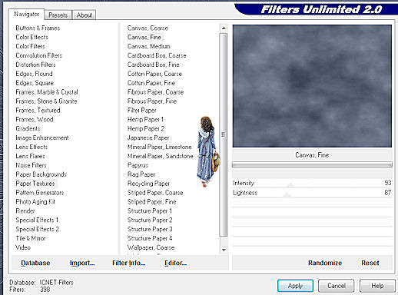Select Color Effects category
This screenshot has height=295, width=398.
pos(32,37)
